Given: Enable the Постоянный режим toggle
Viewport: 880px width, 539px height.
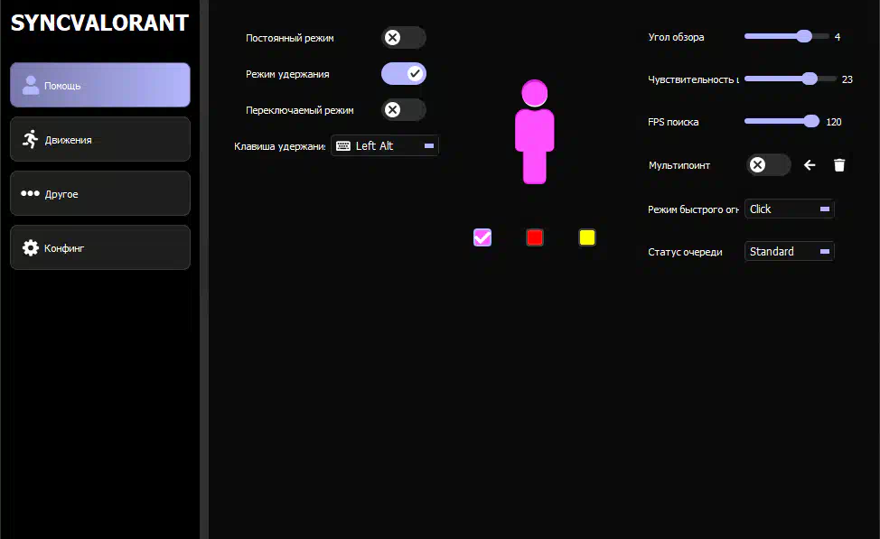Looking at the screenshot, I should tap(403, 38).
